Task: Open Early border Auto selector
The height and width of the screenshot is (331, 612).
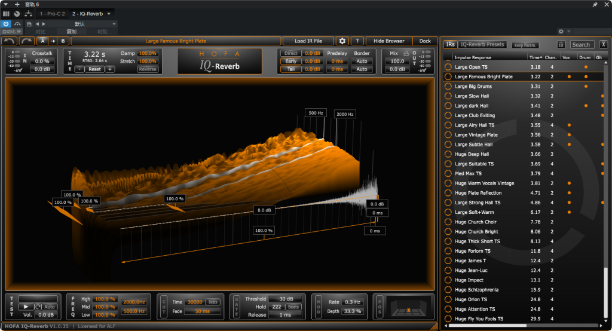Action: click(362, 62)
